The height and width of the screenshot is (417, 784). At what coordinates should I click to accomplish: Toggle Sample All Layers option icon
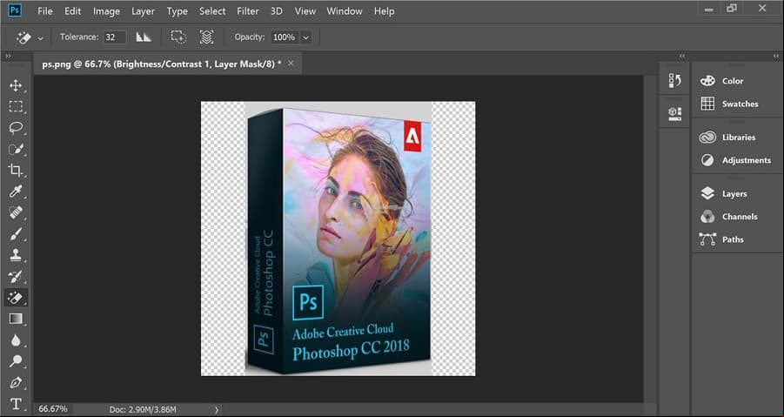point(206,37)
